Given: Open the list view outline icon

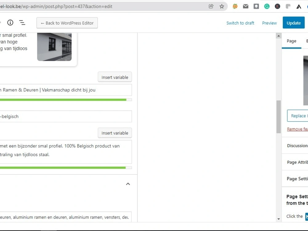Looking at the screenshot, I should tap(22, 22).
